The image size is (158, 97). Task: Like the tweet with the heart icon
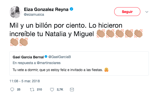[52, 90]
